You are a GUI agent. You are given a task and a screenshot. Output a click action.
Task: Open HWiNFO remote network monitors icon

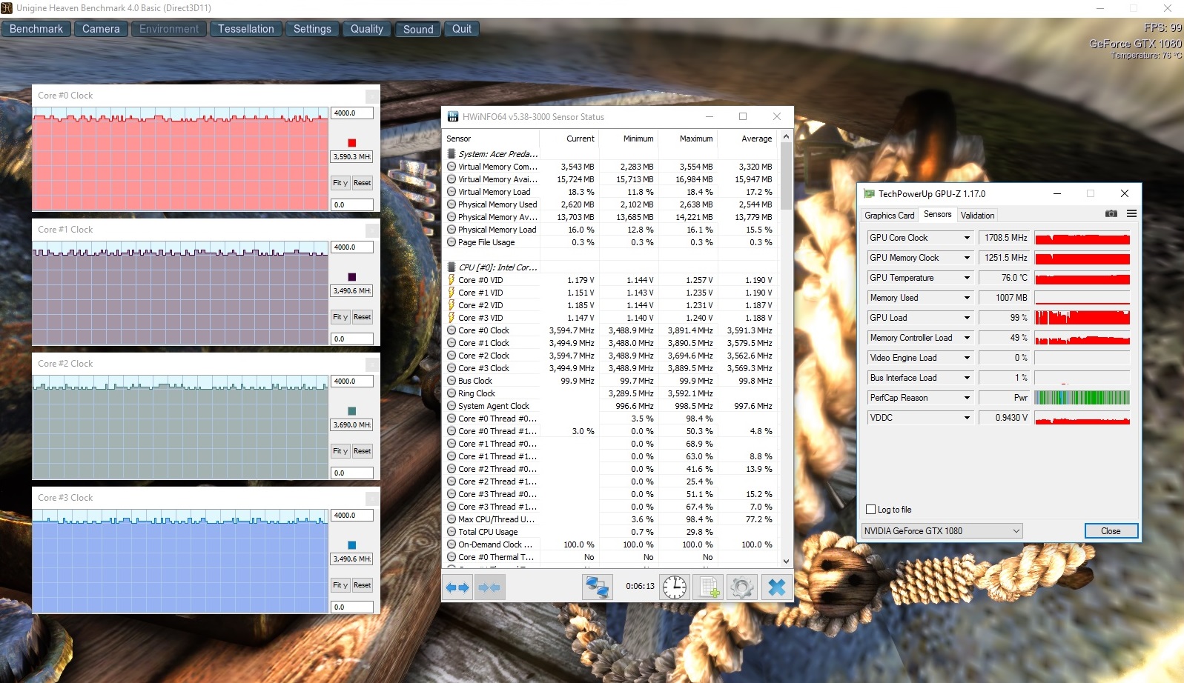click(597, 587)
